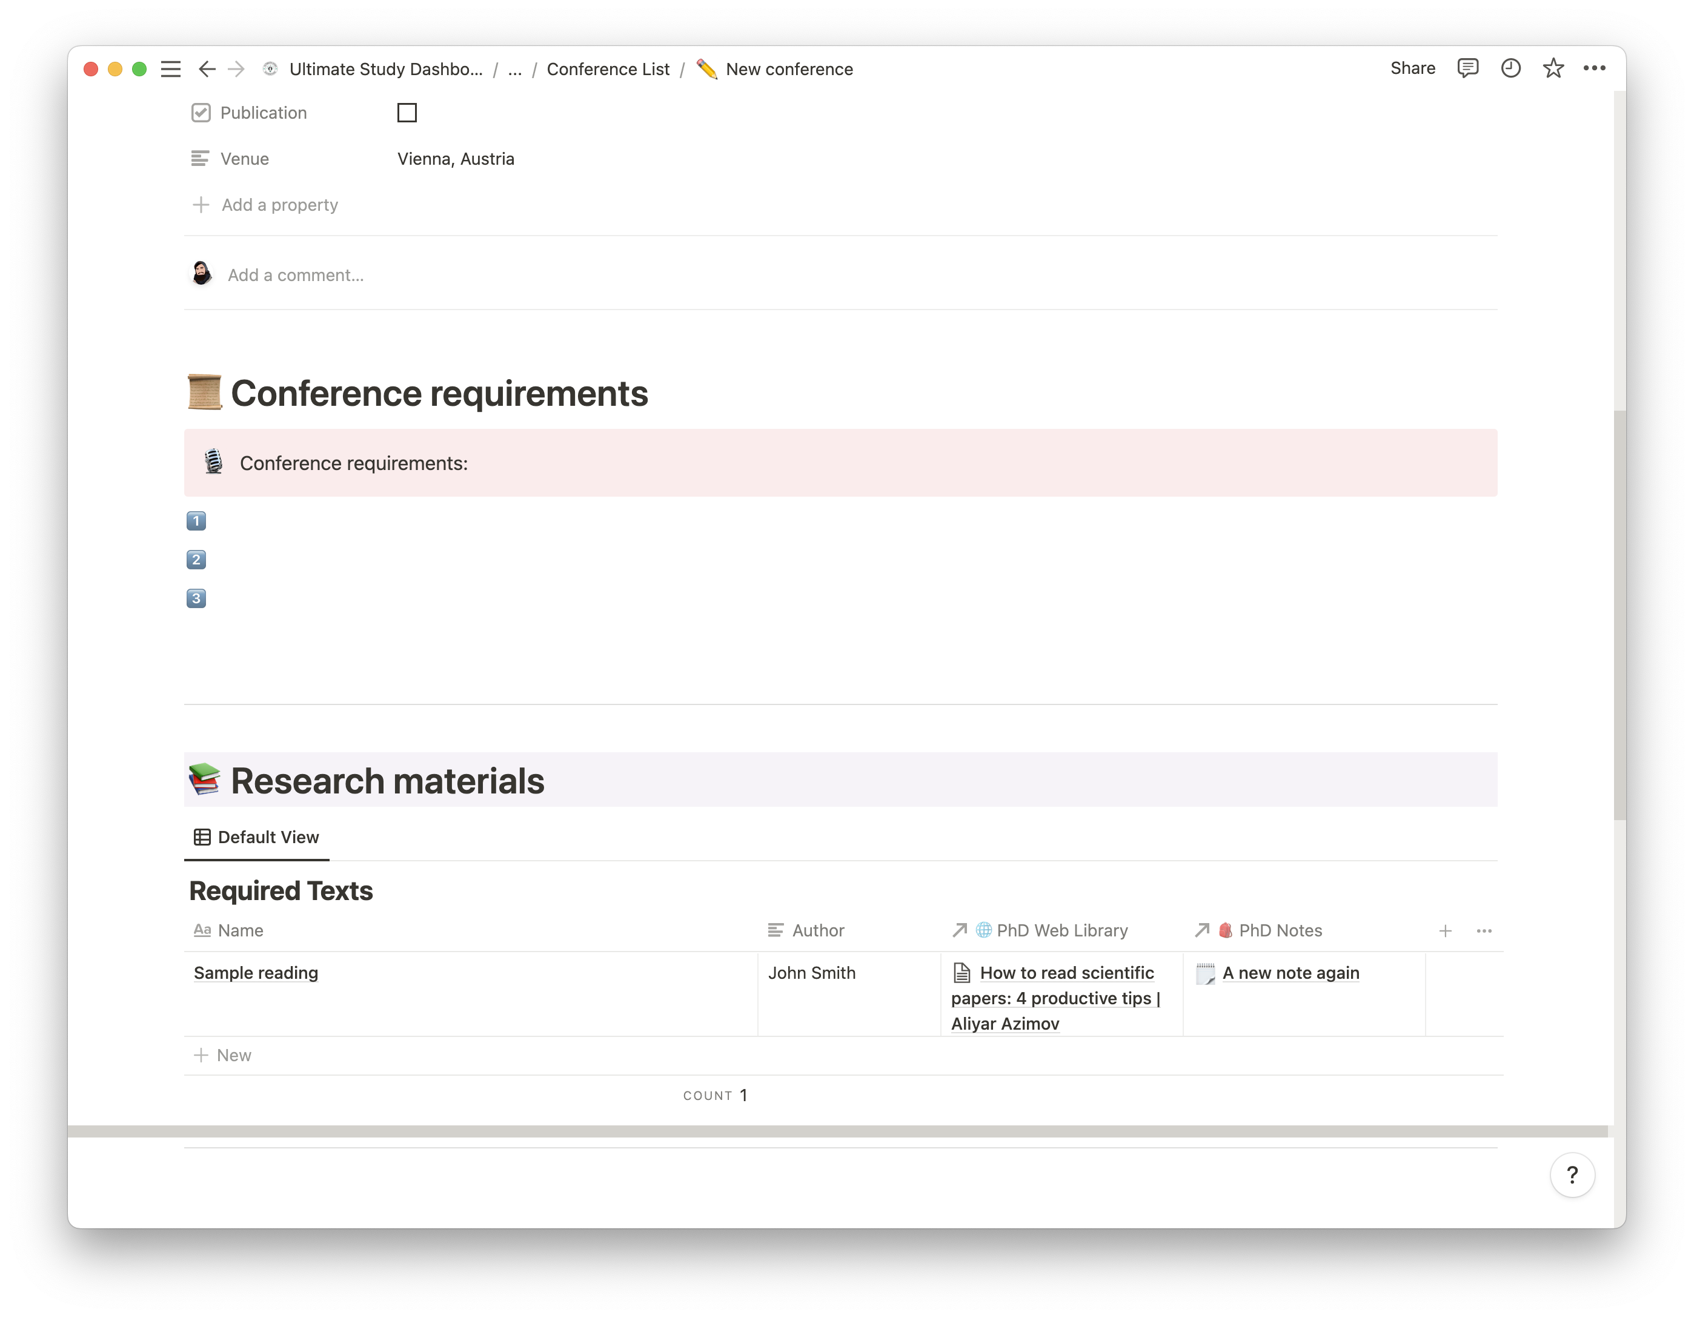
Task: Open the page options ellipsis menu
Action: [1594, 68]
